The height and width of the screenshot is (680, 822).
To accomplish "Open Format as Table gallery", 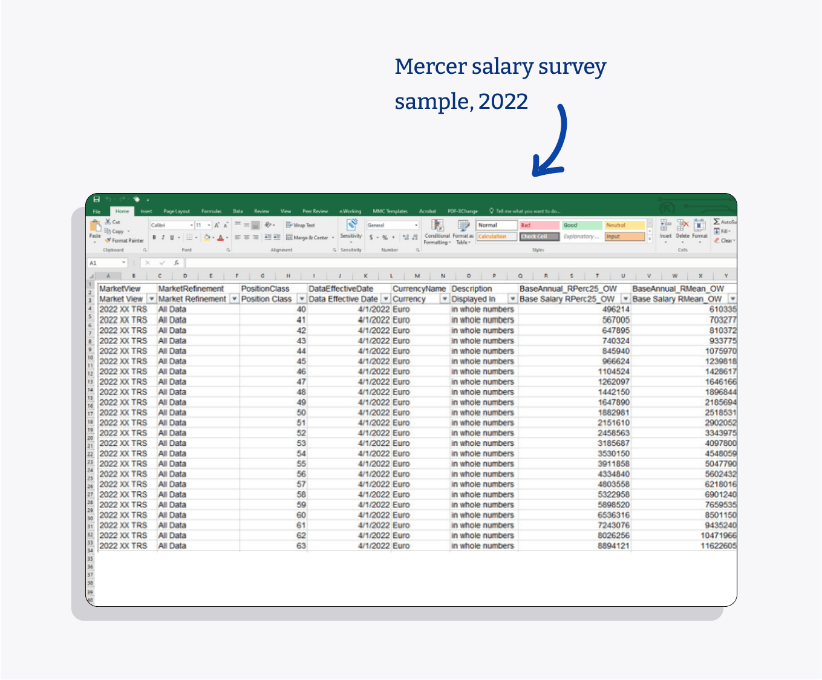I will [x=463, y=232].
